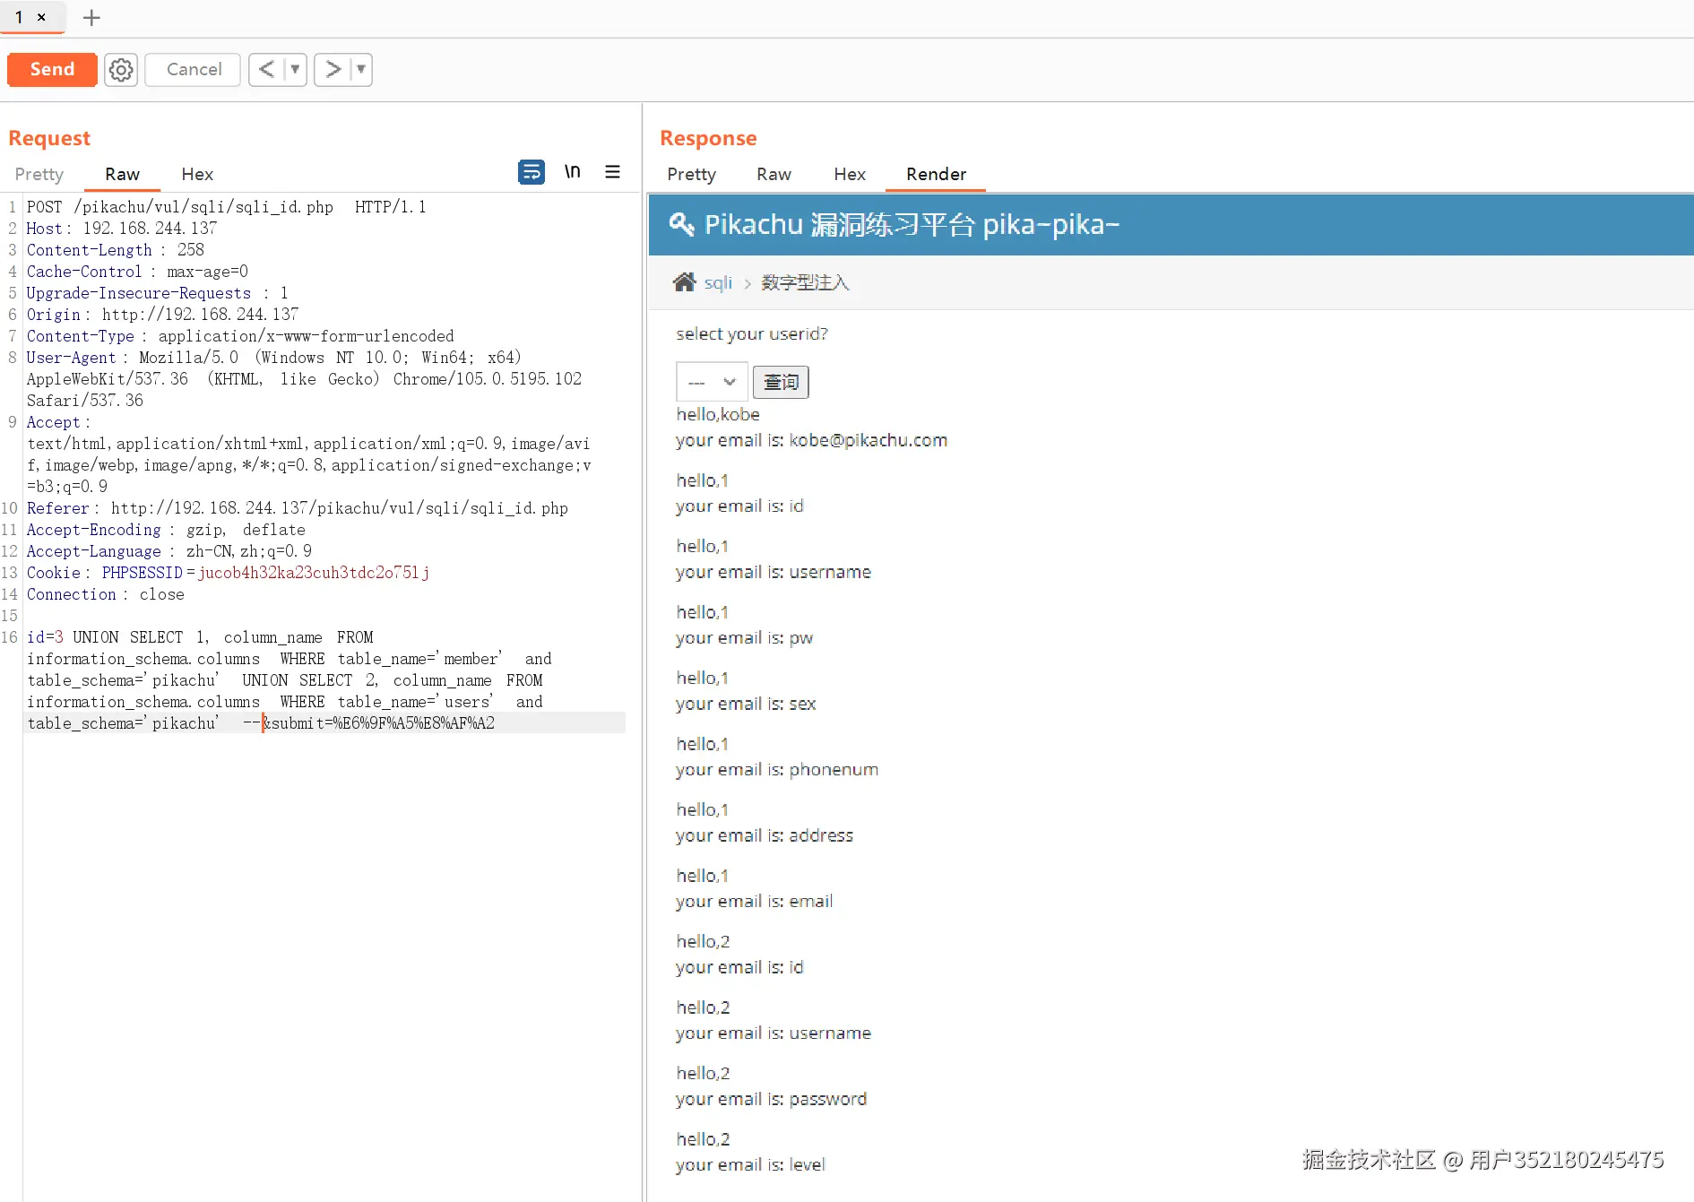Click 'your email is: level' result
The height and width of the screenshot is (1202, 1694).
[750, 1164]
